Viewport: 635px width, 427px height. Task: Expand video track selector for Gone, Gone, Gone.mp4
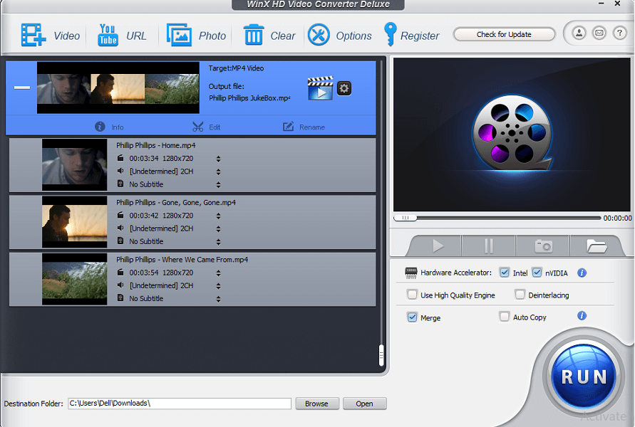(218, 216)
